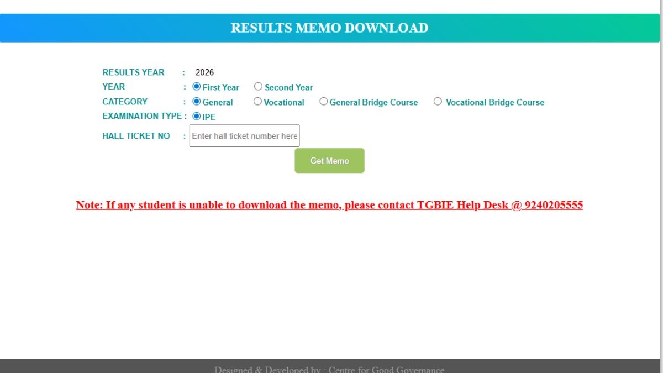Viewport: 663px width, 373px height.
Task: Select the First Year radio button
Action: (196, 87)
